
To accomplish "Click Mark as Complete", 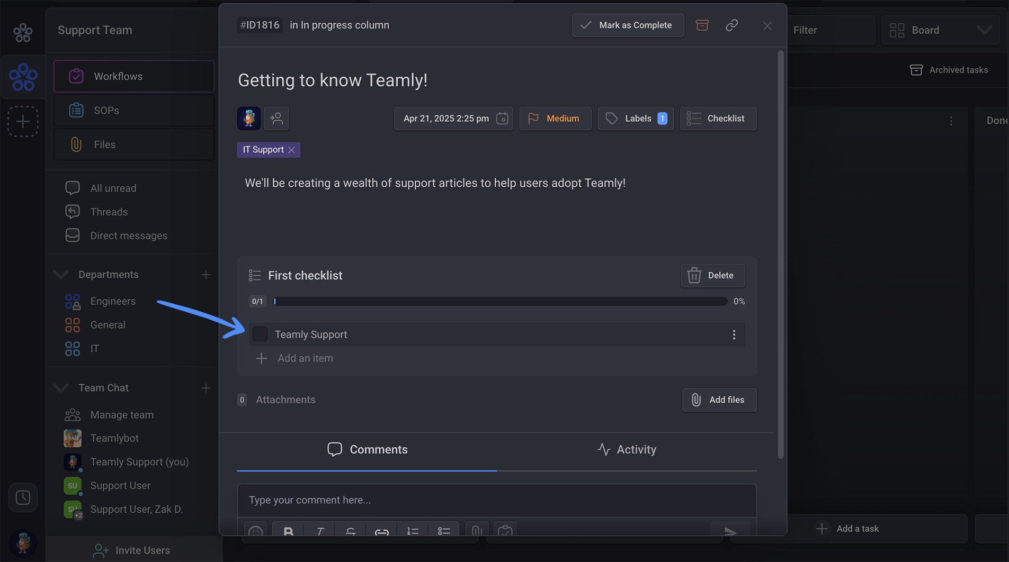I will tap(628, 25).
